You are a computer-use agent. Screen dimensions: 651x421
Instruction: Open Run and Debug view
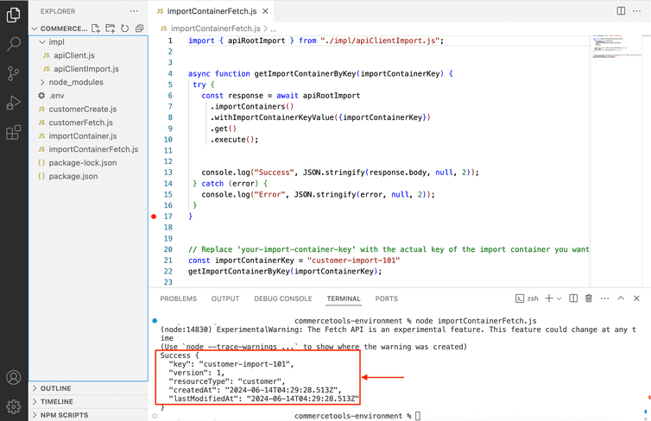coord(13,103)
